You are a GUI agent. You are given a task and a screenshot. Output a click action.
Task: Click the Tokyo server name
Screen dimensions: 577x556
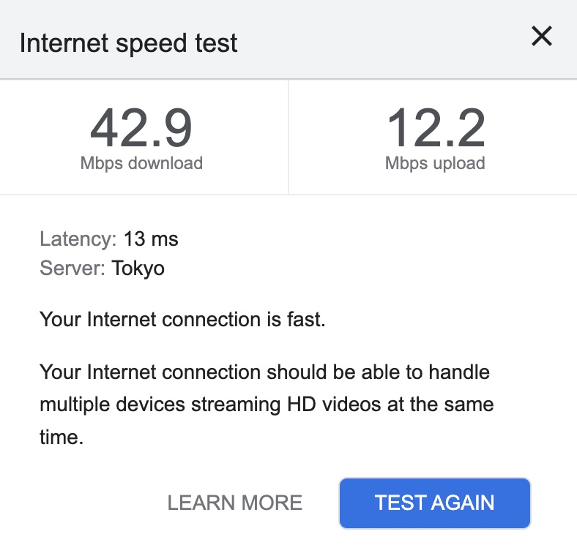pyautogui.click(x=138, y=268)
